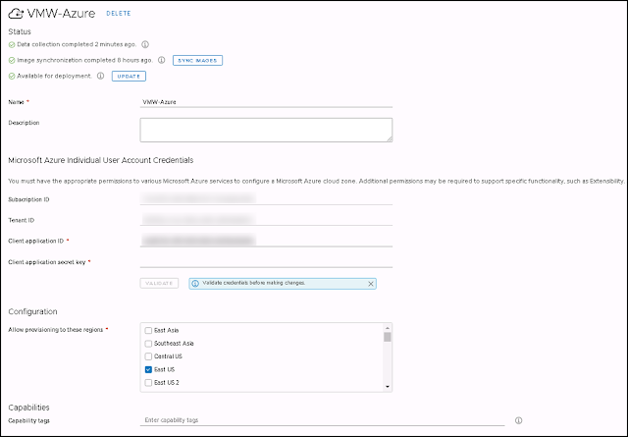Click green check icon beside Available for deployment
Screen dimensions: 628x437
pyautogui.click(x=12, y=77)
